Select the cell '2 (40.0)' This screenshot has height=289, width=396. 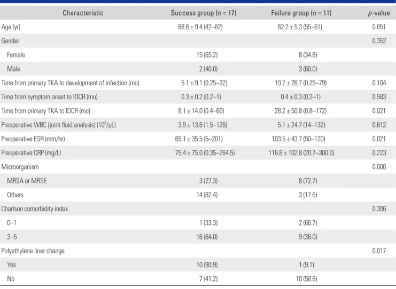[x=208, y=69]
